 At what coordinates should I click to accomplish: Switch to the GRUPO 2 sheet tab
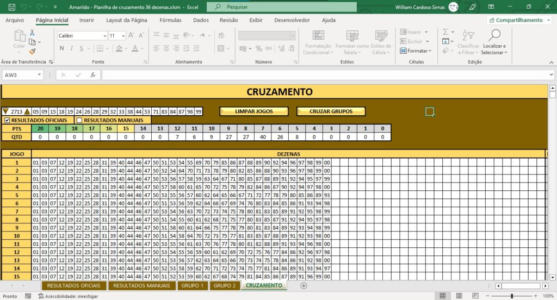point(225,286)
